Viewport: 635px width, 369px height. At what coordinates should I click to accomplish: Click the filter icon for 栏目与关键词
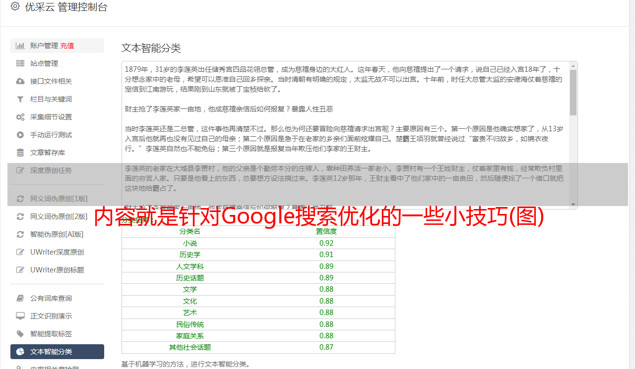coord(20,99)
